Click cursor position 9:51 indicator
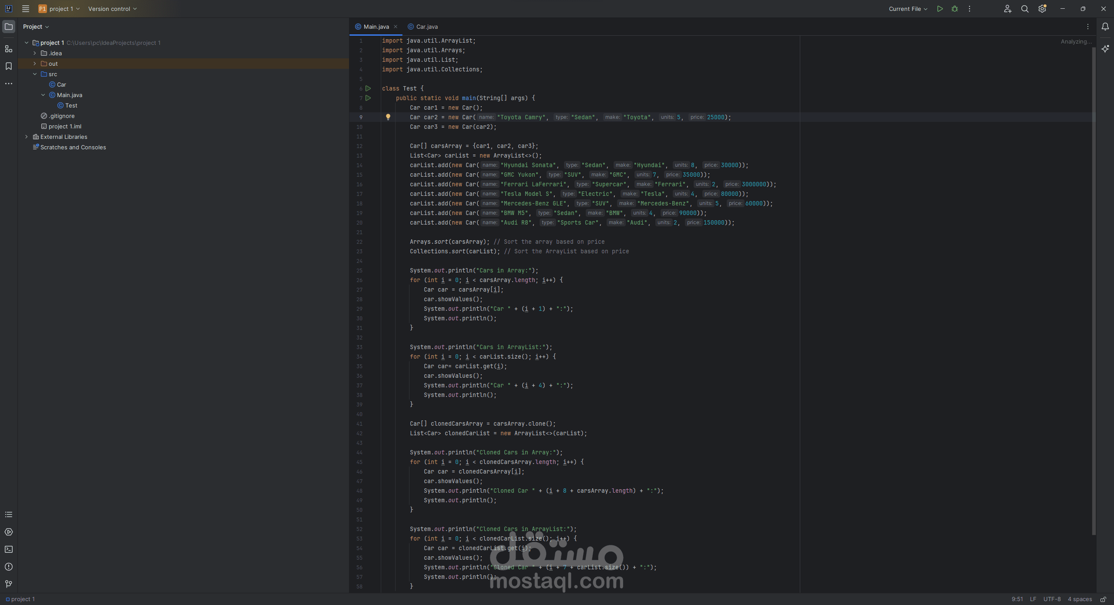The height and width of the screenshot is (605, 1114). point(1017,599)
